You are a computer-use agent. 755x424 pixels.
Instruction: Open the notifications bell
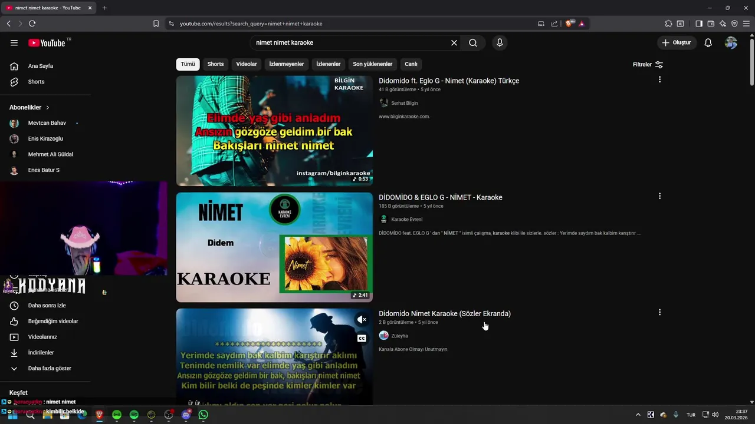point(708,43)
